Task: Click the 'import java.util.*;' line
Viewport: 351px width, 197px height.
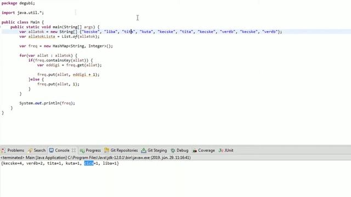Action: click(22, 13)
